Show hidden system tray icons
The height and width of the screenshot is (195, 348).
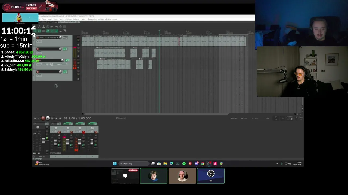tap(277, 164)
